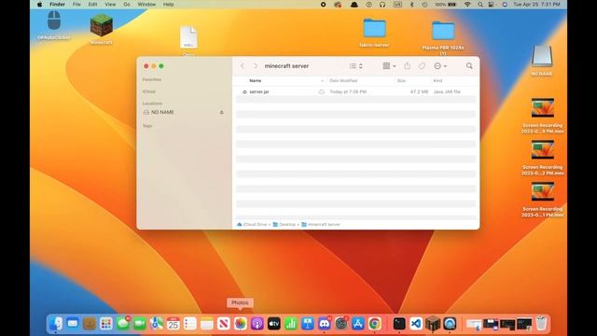The width and height of the screenshot is (597, 336).
Task: Open Visual Studio Code in Dock
Action: tap(416, 324)
